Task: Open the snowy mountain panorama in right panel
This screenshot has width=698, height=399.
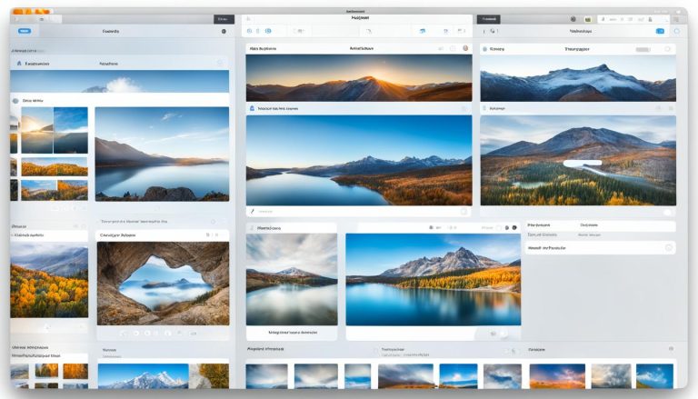Action: click(578, 78)
